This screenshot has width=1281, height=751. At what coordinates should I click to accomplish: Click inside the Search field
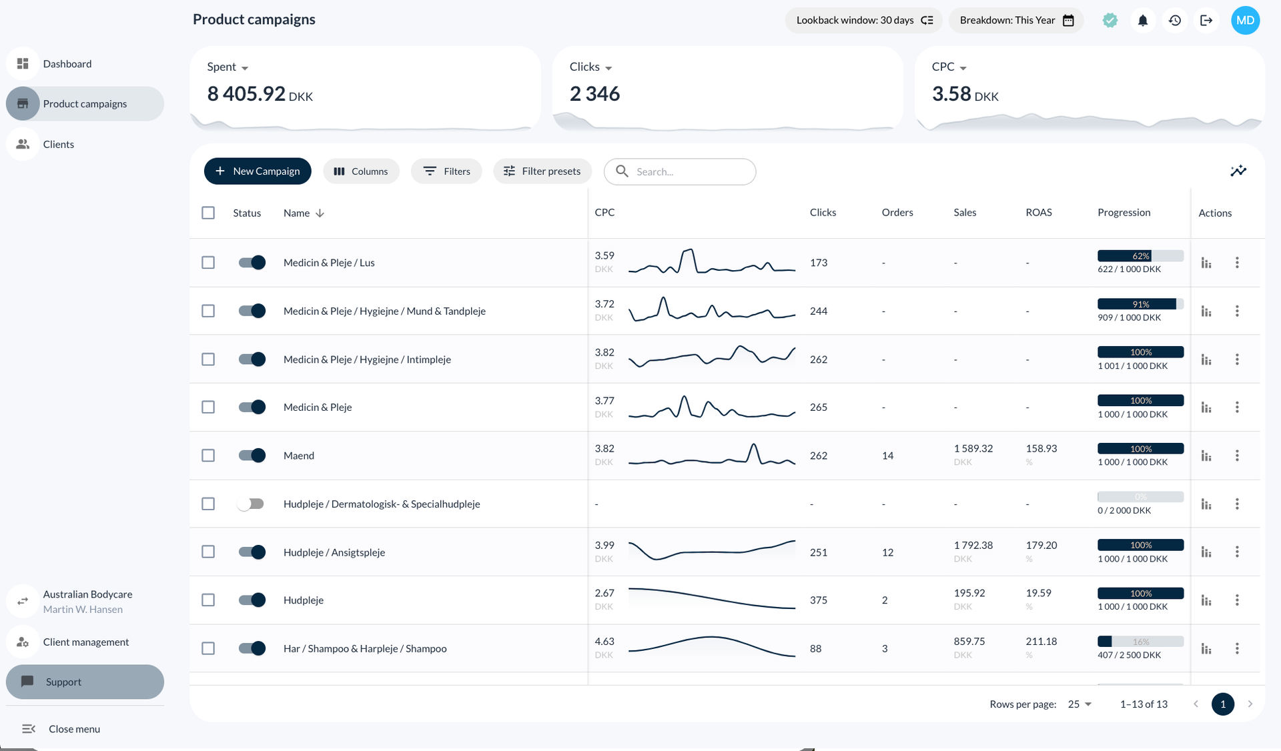[680, 171]
